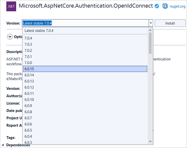Pick version 6.0.4 in the list
This screenshot has height=148, width=187.
(85, 136)
